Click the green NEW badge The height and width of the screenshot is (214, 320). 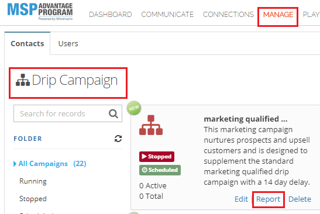coord(134,108)
